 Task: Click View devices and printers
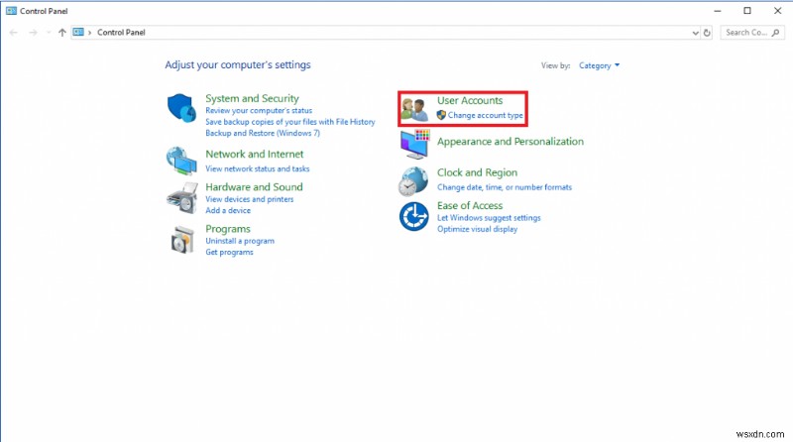pyautogui.click(x=250, y=199)
